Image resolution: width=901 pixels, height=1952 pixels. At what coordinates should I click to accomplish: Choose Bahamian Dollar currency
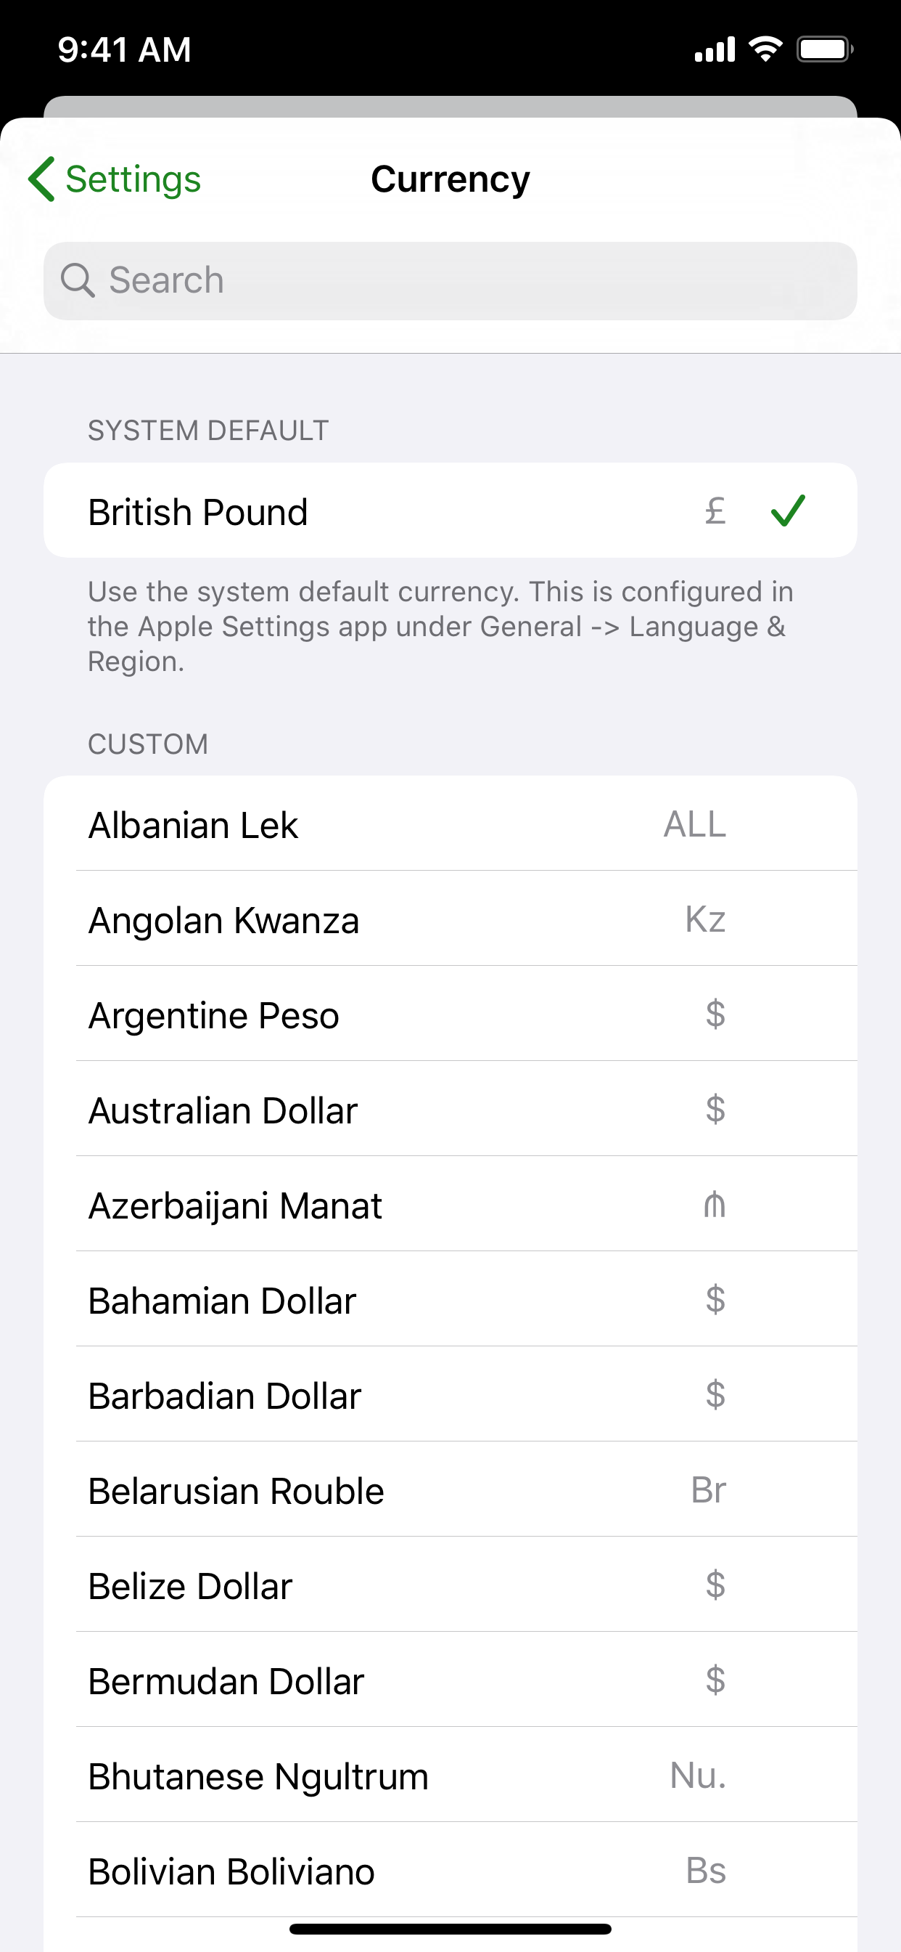pos(450,1299)
